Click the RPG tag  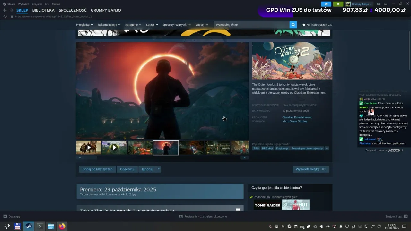pyautogui.click(x=256, y=149)
